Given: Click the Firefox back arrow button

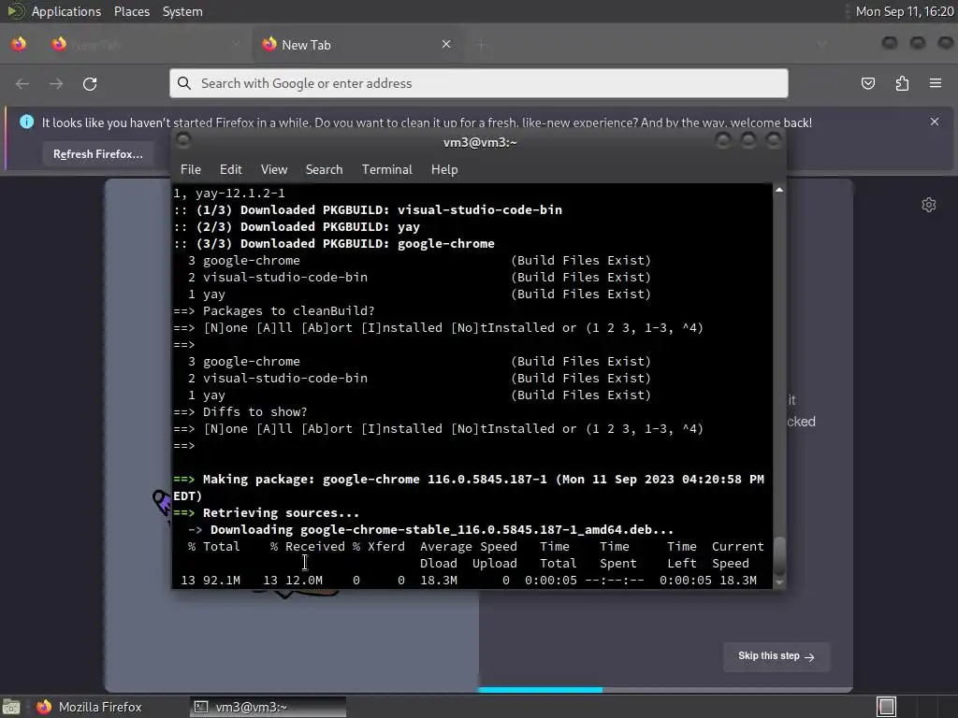Looking at the screenshot, I should pyautogui.click(x=22, y=83).
